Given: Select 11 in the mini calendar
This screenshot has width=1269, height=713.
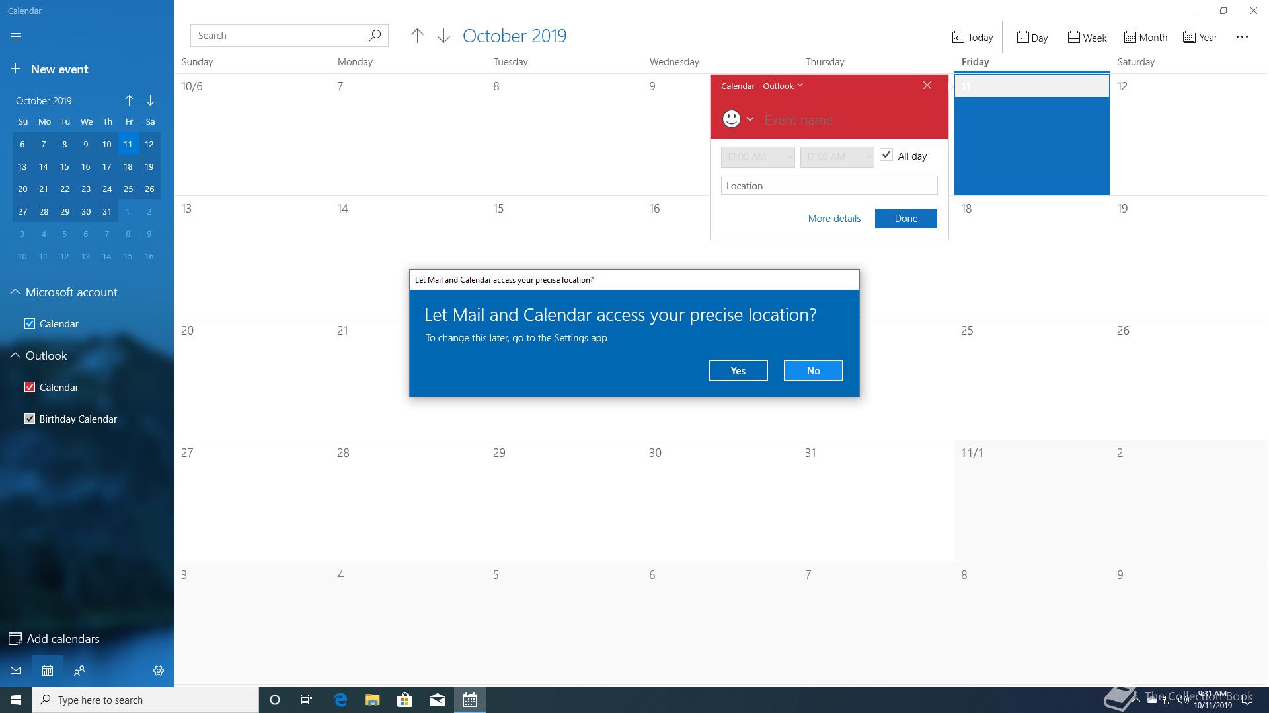Looking at the screenshot, I should (x=128, y=144).
